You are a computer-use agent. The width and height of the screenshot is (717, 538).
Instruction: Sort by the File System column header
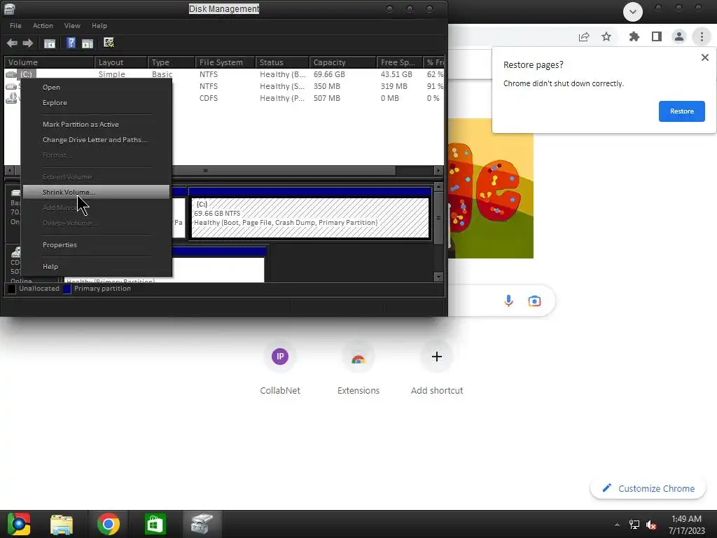pos(225,62)
